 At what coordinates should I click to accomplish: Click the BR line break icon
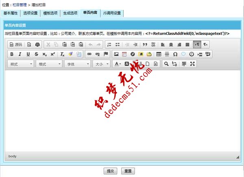[x=208, y=54]
